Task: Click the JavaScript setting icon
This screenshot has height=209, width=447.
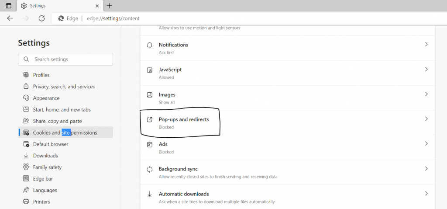Action: pyautogui.click(x=150, y=70)
